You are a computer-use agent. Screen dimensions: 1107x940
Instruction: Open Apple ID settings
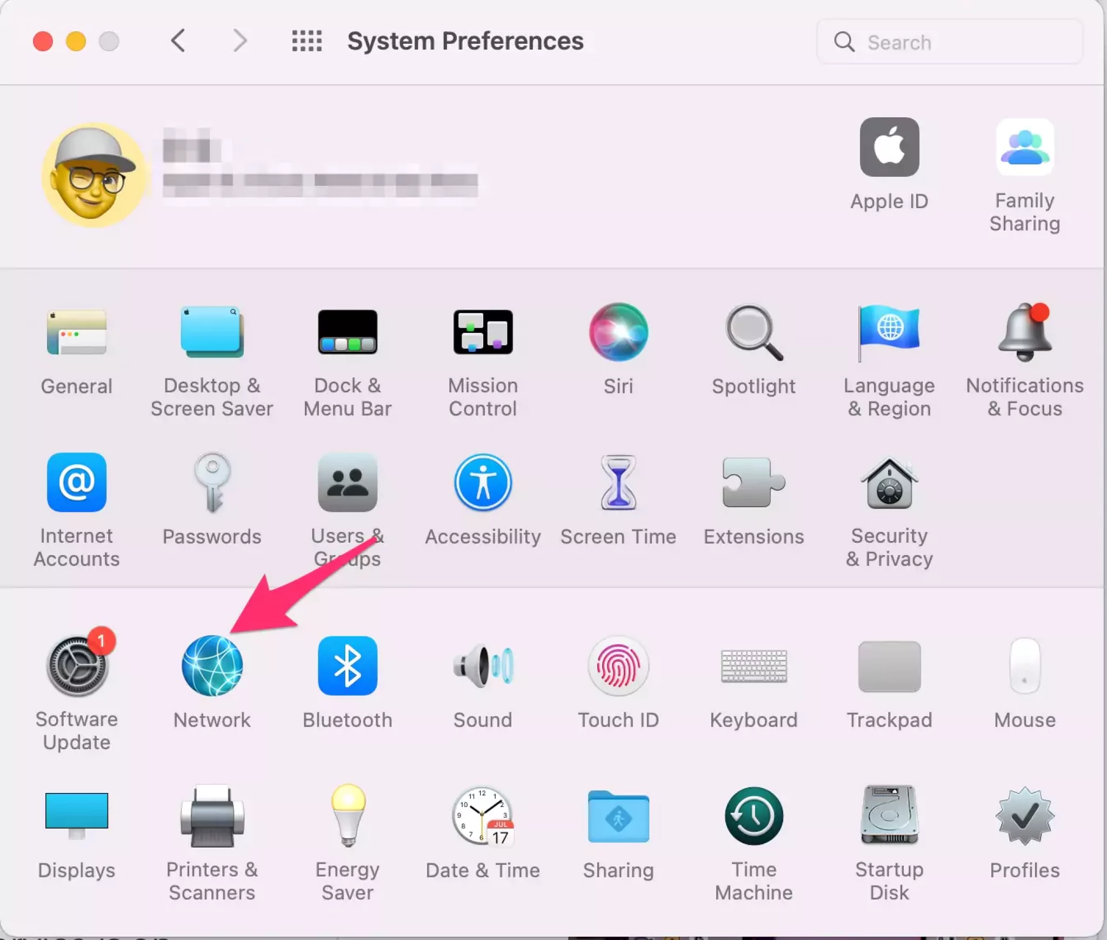tap(889, 147)
